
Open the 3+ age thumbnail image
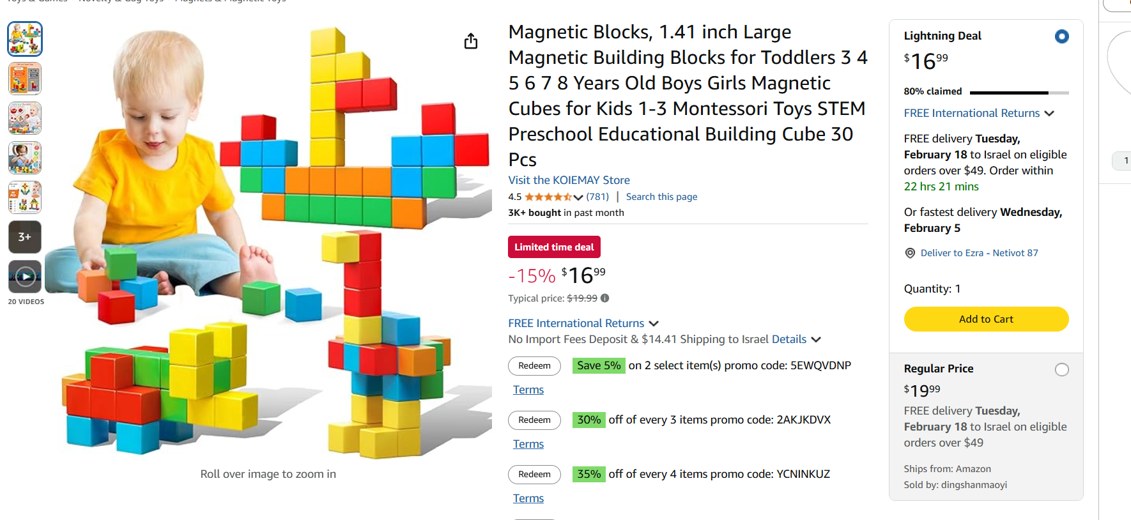coord(25,237)
